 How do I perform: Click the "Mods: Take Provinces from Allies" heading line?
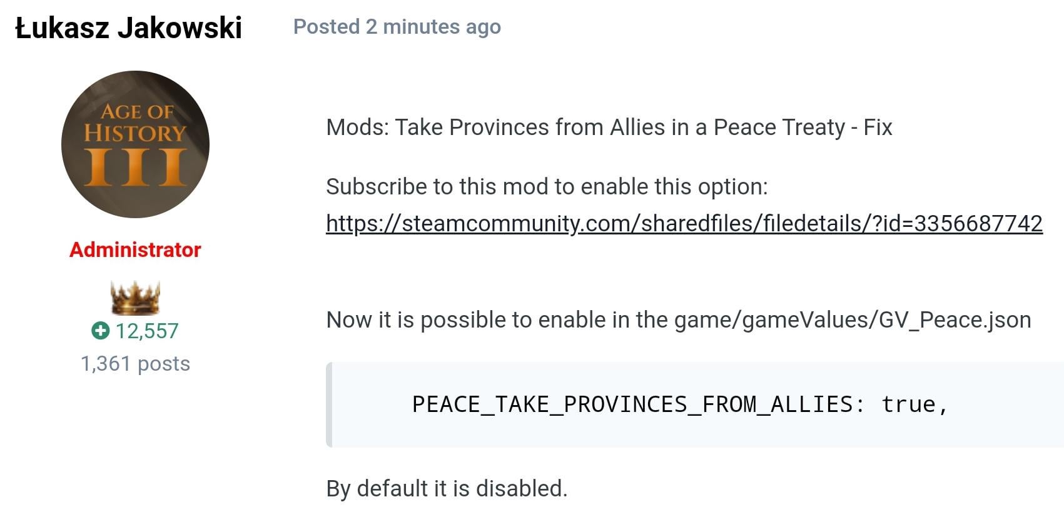point(609,128)
